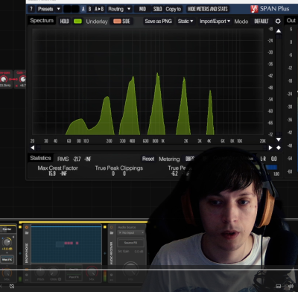This screenshot has height=292, width=298.
Task: Open the SPAN Plus settings gear
Action: click(x=278, y=22)
